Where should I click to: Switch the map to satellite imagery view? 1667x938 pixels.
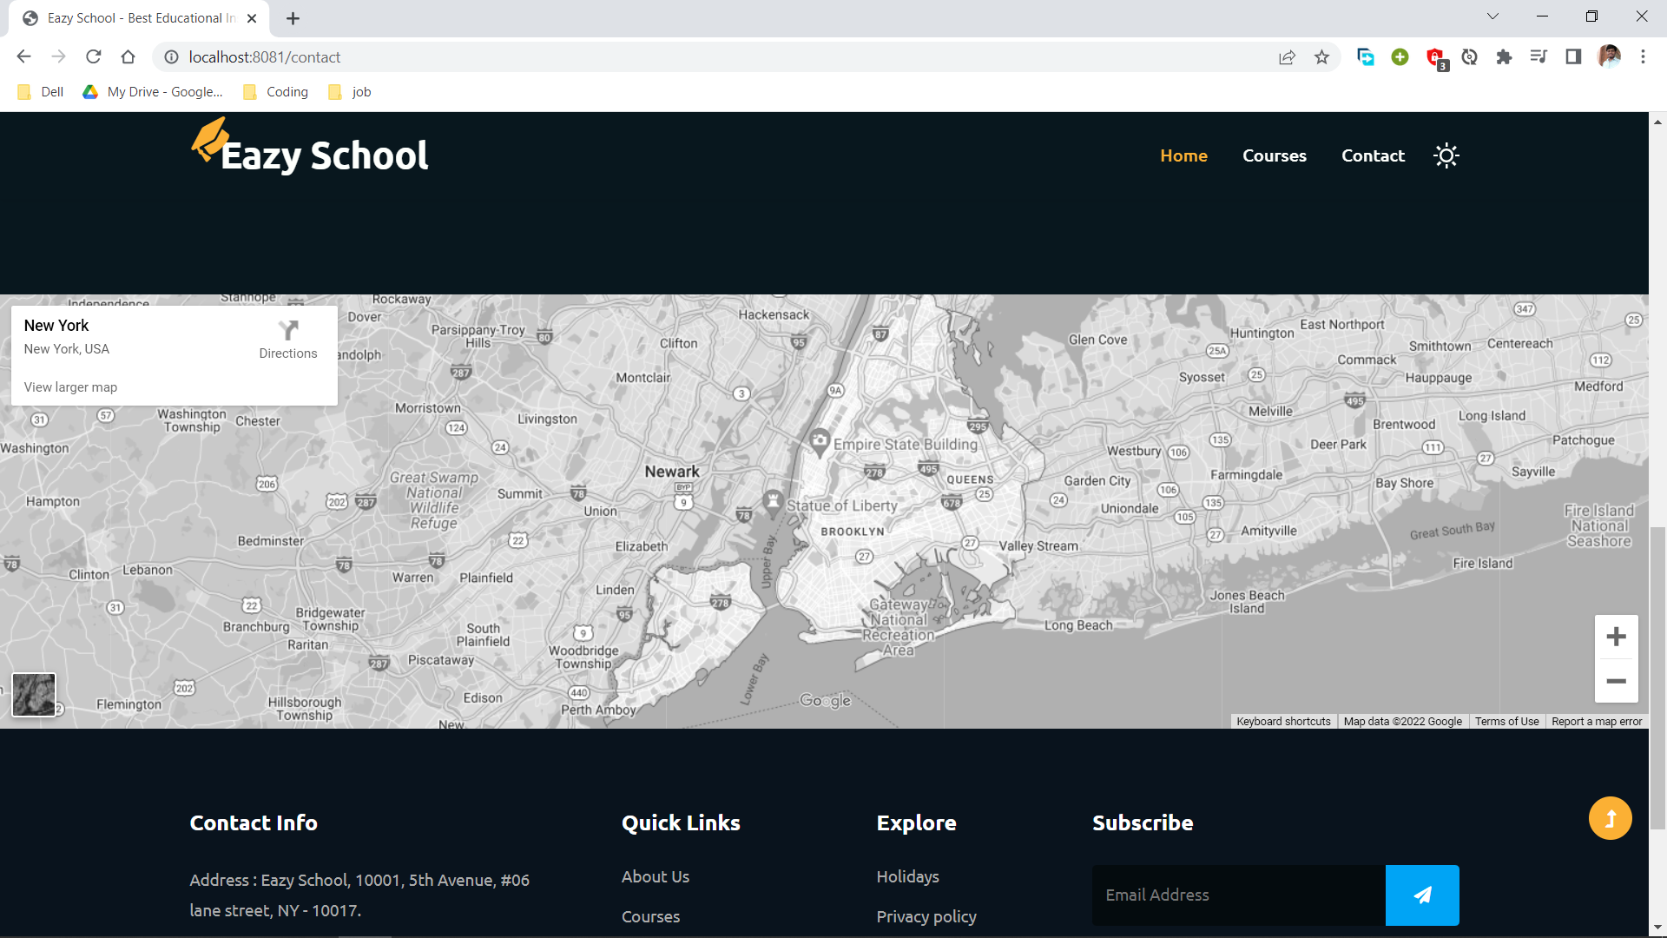33,695
